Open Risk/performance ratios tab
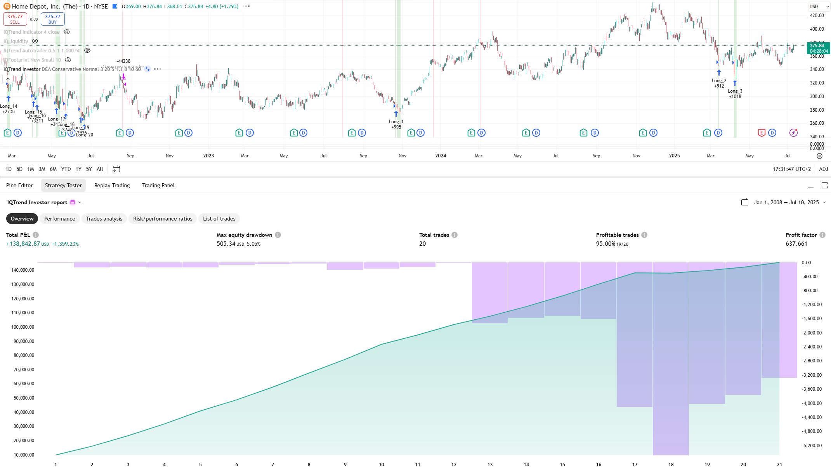831x467 pixels. click(163, 219)
